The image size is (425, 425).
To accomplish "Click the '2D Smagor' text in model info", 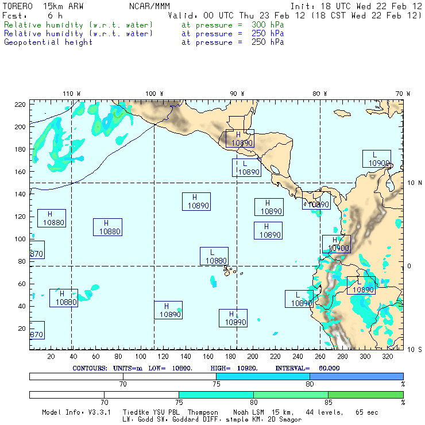I will tap(285, 420).
